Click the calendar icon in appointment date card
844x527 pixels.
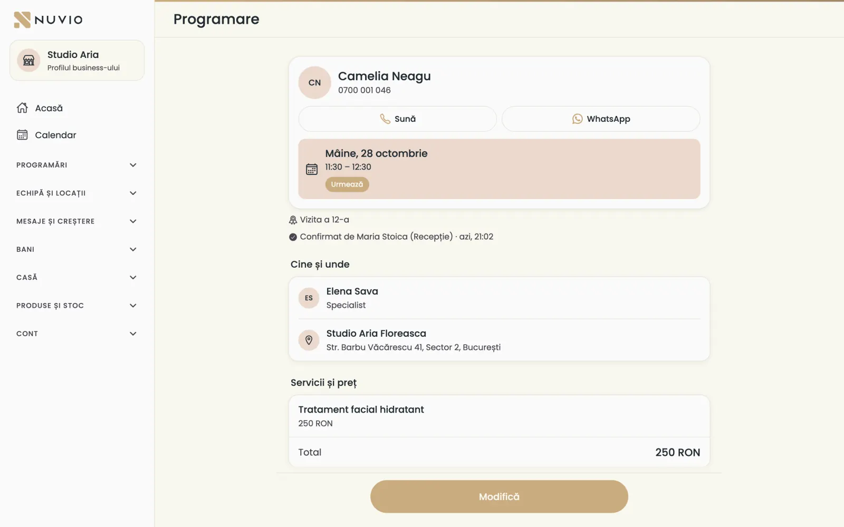(312, 169)
